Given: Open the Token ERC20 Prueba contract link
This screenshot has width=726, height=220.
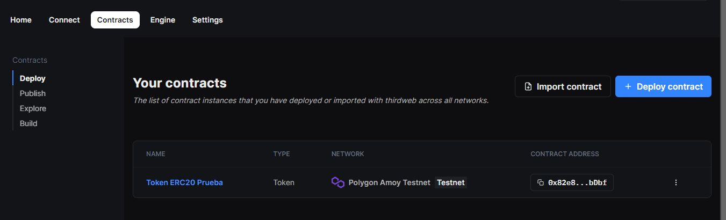Looking at the screenshot, I should pos(184,182).
